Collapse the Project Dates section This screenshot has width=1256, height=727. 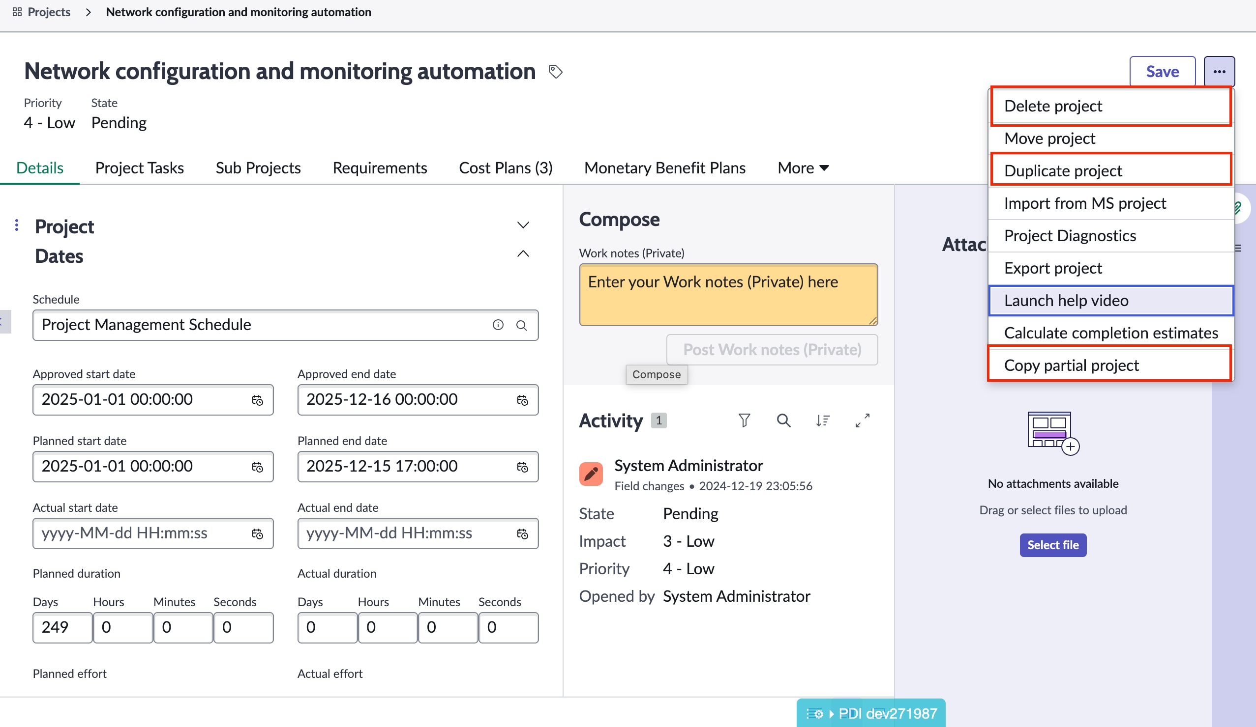point(522,253)
